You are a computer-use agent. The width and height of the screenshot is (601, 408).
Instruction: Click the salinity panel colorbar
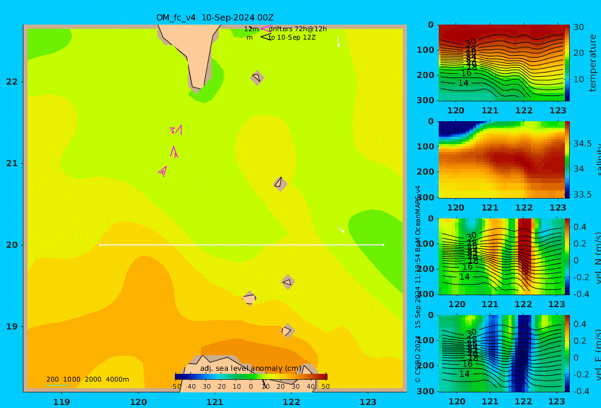pyautogui.click(x=567, y=160)
